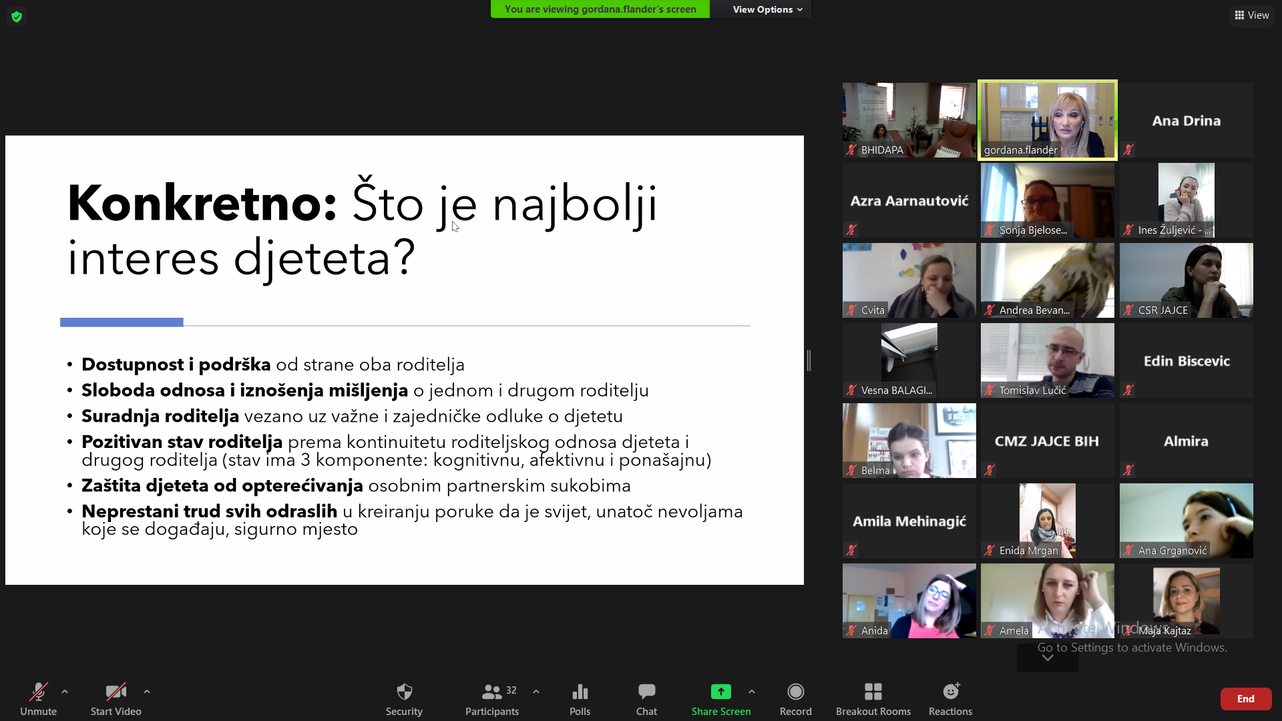Expand audio options arrow next to Unmute
Image resolution: width=1282 pixels, height=721 pixels.
[65, 692]
